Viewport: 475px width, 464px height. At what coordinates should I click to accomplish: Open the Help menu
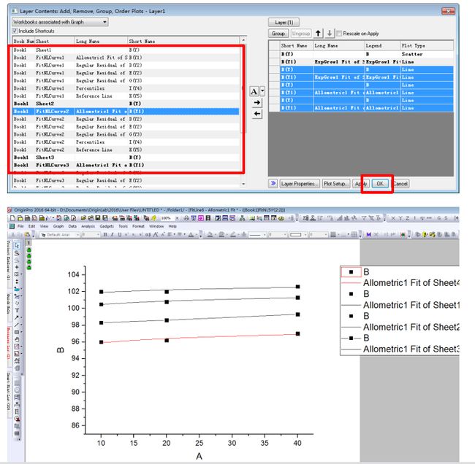[172, 226]
